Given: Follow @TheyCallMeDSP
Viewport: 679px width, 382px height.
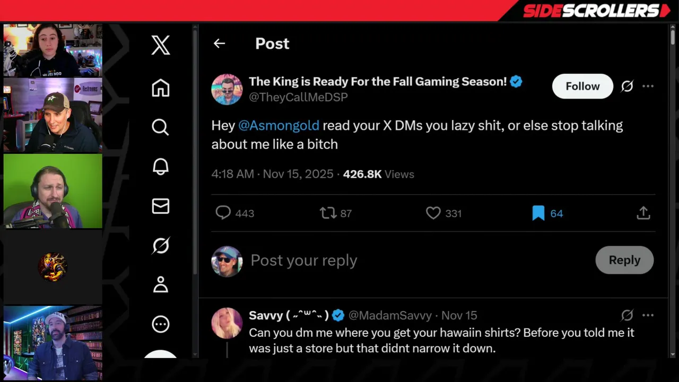Looking at the screenshot, I should [x=582, y=86].
